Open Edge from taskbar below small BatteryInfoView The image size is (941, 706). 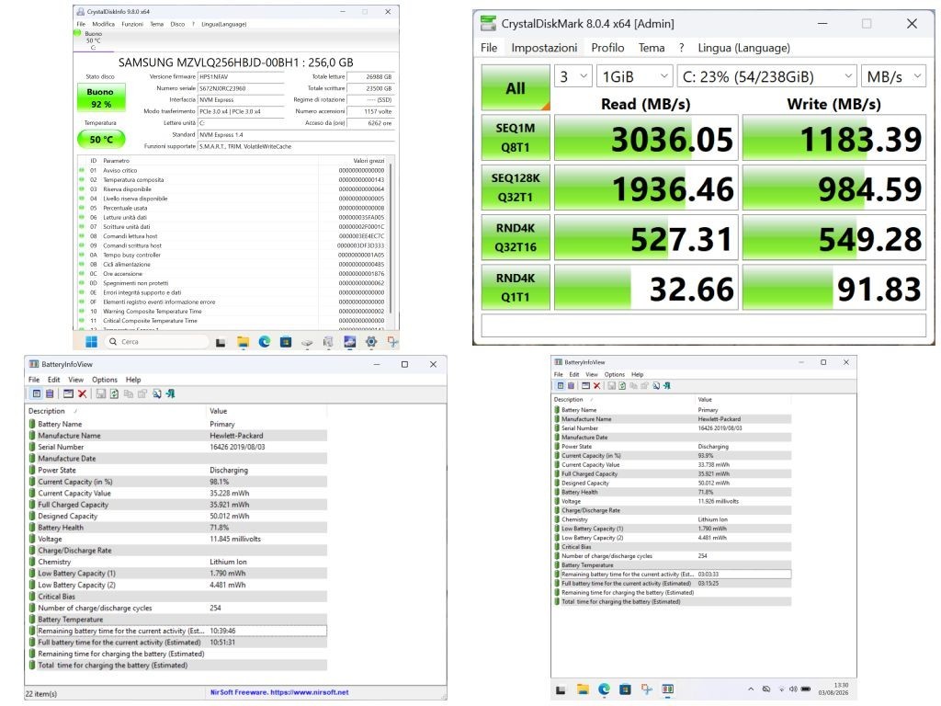coord(604,689)
